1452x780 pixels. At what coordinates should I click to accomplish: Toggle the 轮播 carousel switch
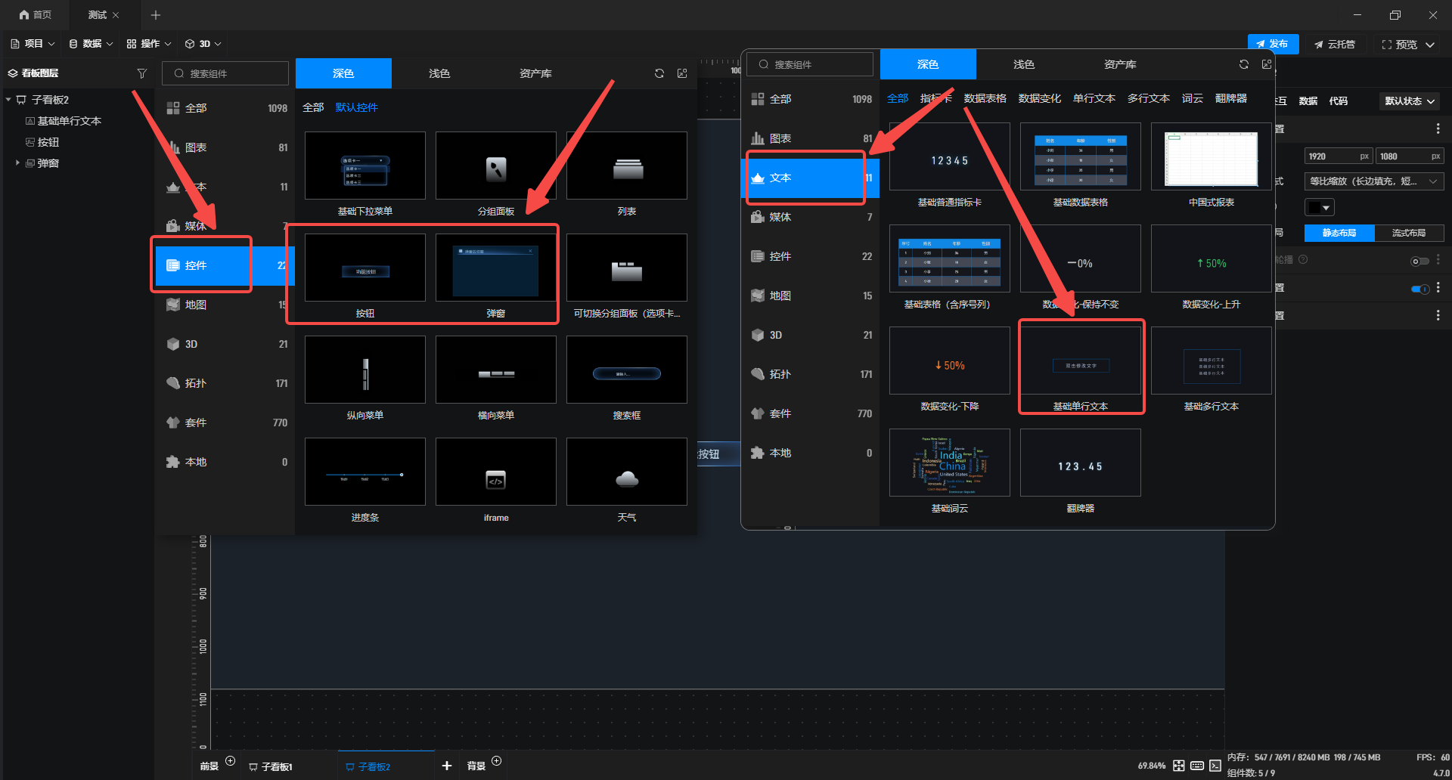tap(1419, 261)
